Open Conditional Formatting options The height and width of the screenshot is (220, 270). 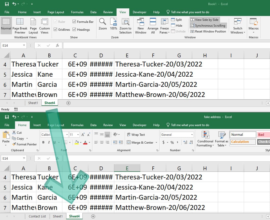205,138
